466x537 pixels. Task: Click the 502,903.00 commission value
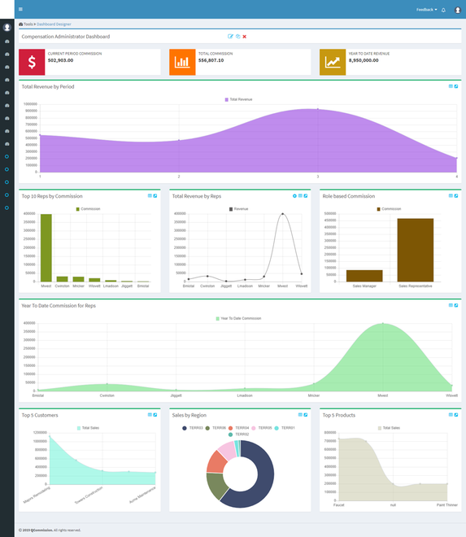pyautogui.click(x=61, y=60)
